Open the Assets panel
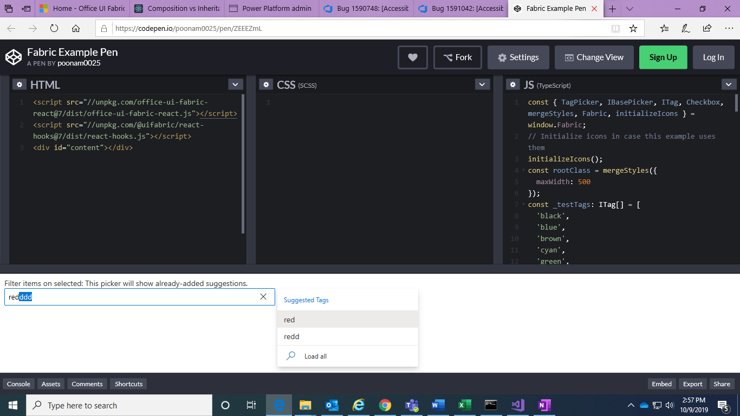This screenshot has height=416, width=740. point(51,384)
